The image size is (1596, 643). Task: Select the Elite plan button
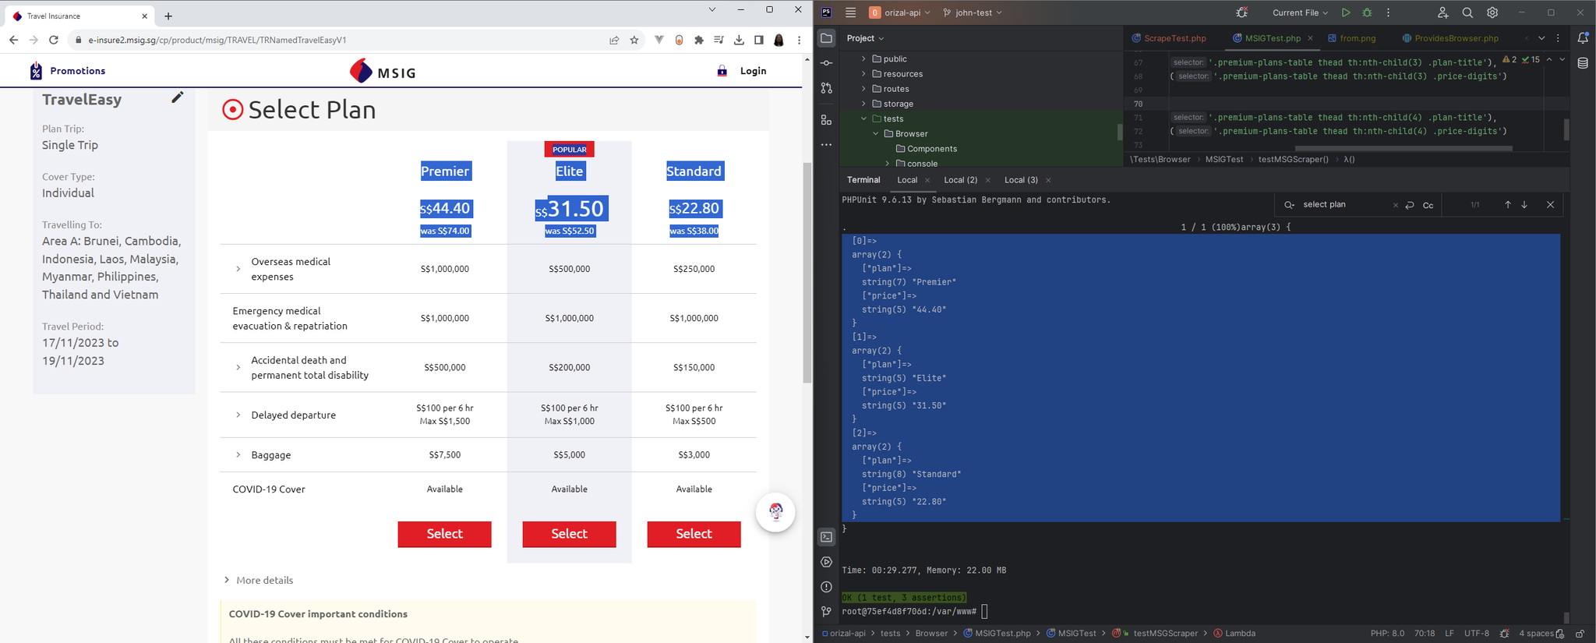tap(569, 534)
